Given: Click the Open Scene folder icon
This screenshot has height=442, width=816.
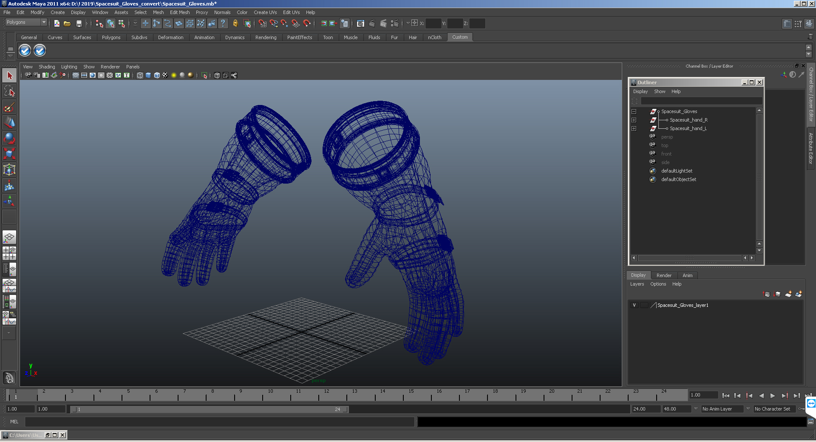Looking at the screenshot, I should point(67,23).
